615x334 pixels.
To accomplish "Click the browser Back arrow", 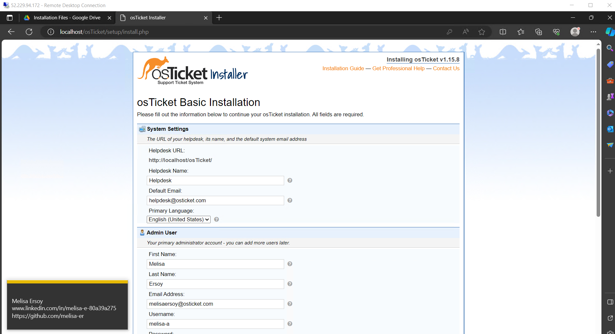I will [11, 32].
